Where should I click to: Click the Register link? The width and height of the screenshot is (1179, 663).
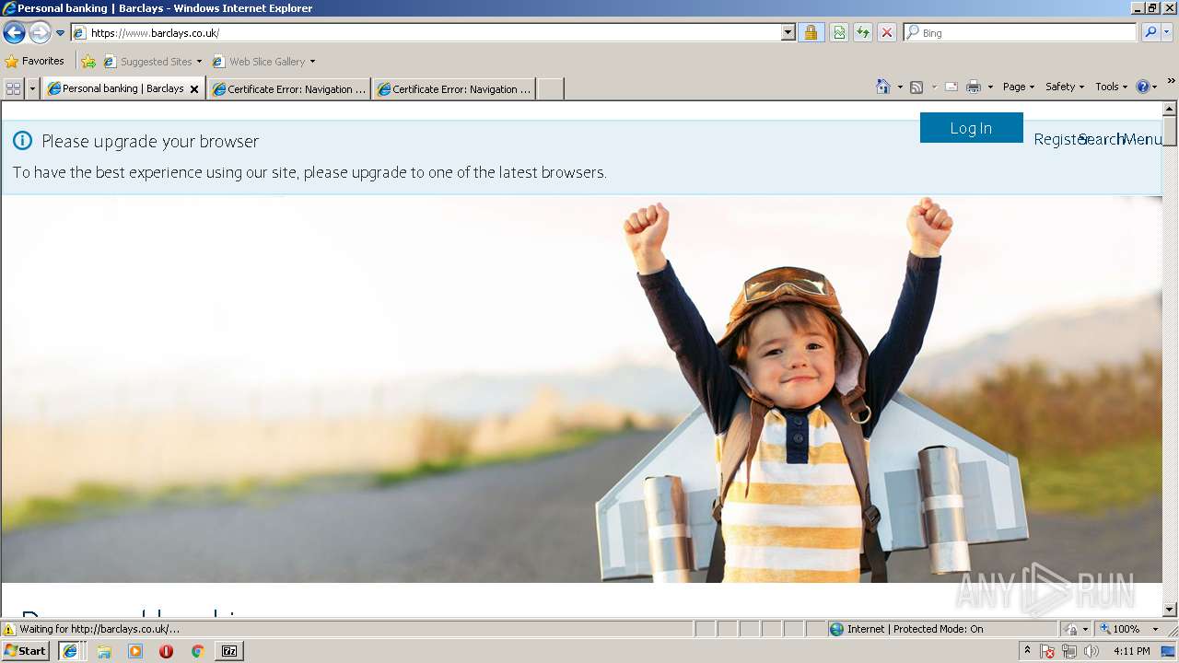click(1061, 139)
